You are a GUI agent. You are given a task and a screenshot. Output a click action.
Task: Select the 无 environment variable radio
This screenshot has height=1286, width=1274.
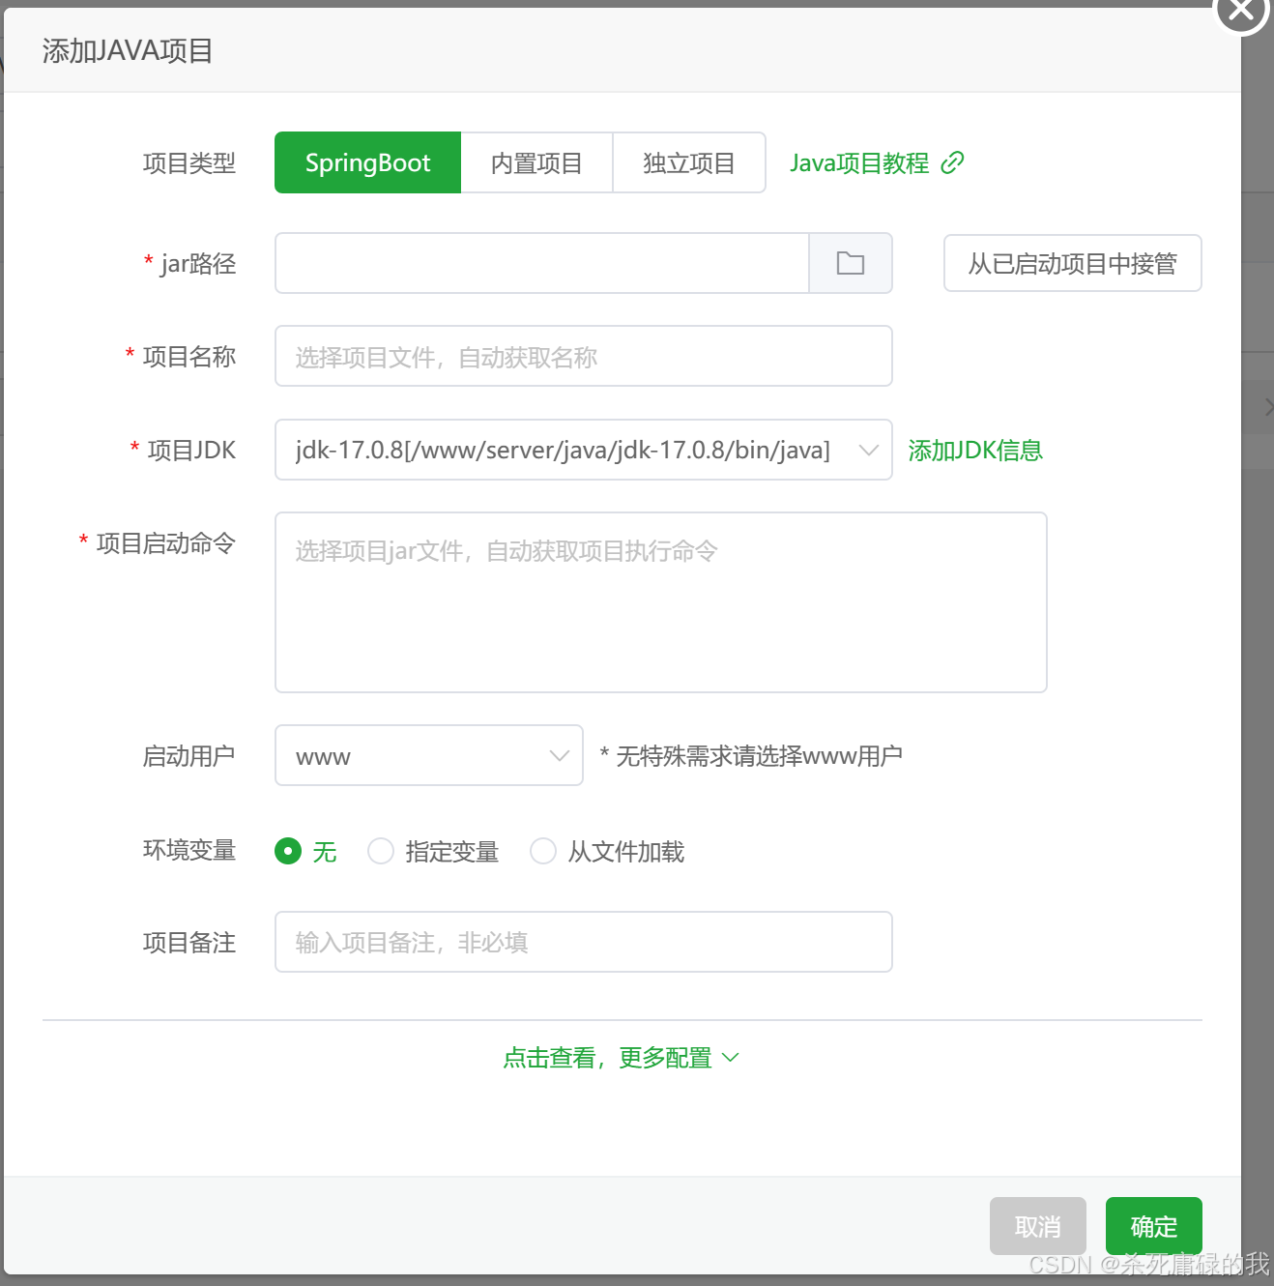point(288,851)
